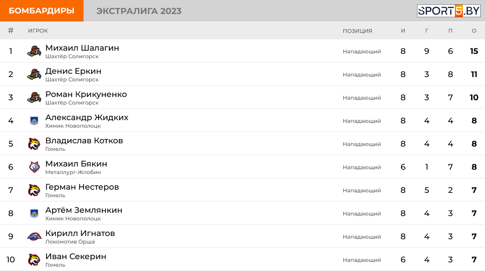Click the ПОЗИЦИЯ column header
485x271 pixels.
[357, 31]
